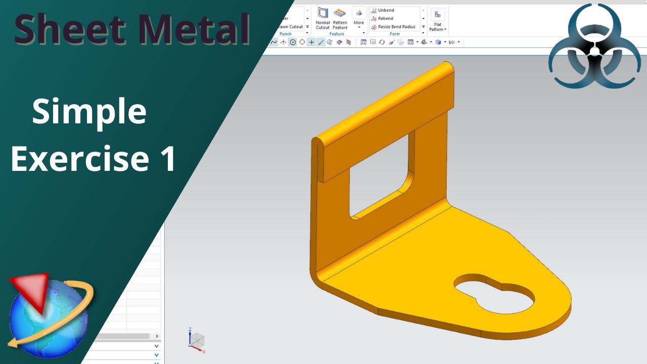
Task: Open the Flat Pattern dropdown
Action: coord(438,20)
